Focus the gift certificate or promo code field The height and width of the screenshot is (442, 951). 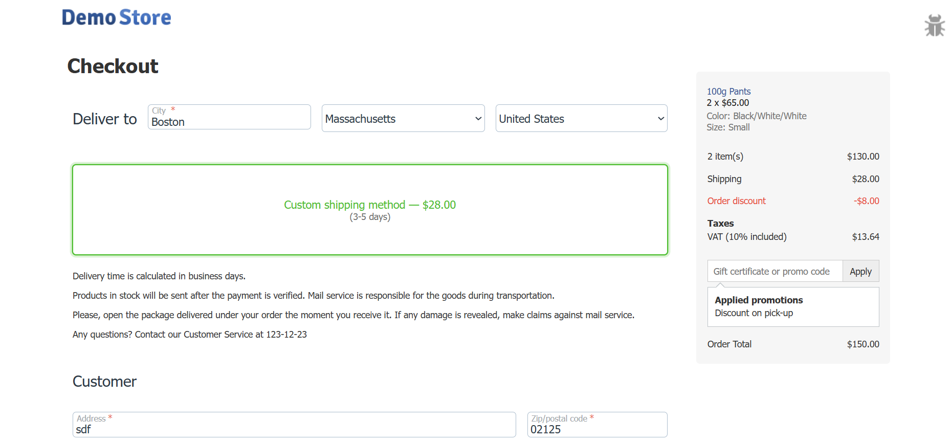pos(775,272)
